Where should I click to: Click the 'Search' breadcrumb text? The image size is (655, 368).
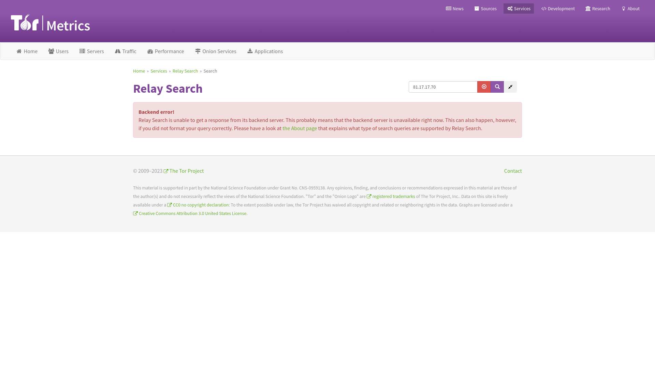[x=210, y=71]
